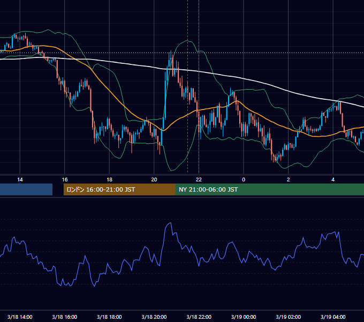Click the 3/18 14:00 time label
Viewport: 364px width, 322px height.
(x=20, y=317)
